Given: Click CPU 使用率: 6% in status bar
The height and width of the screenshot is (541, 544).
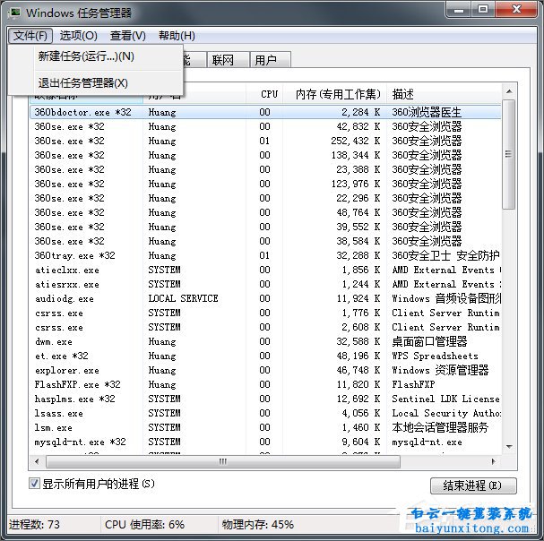Looking at the screenshot, I should coord(144,524).
